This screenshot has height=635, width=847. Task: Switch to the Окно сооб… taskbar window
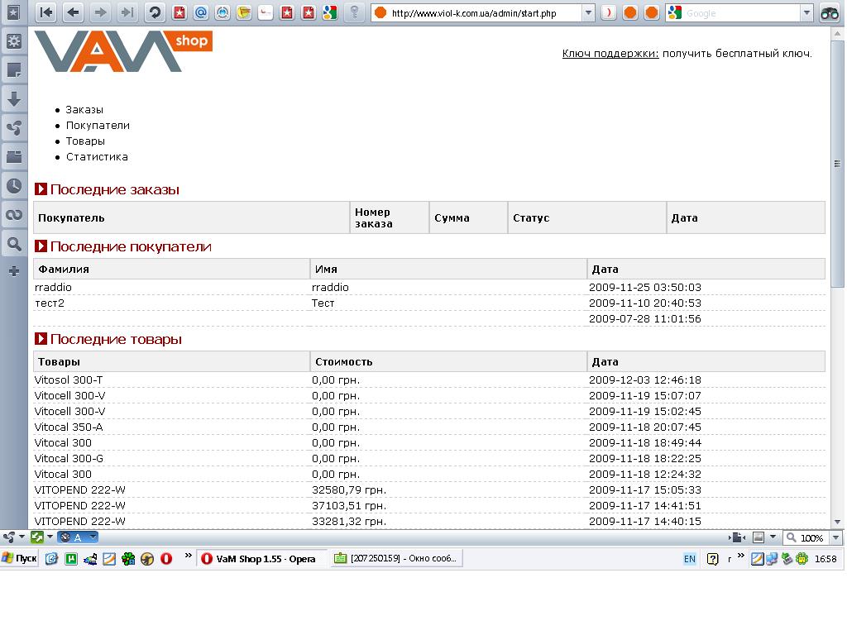point(396,559)
